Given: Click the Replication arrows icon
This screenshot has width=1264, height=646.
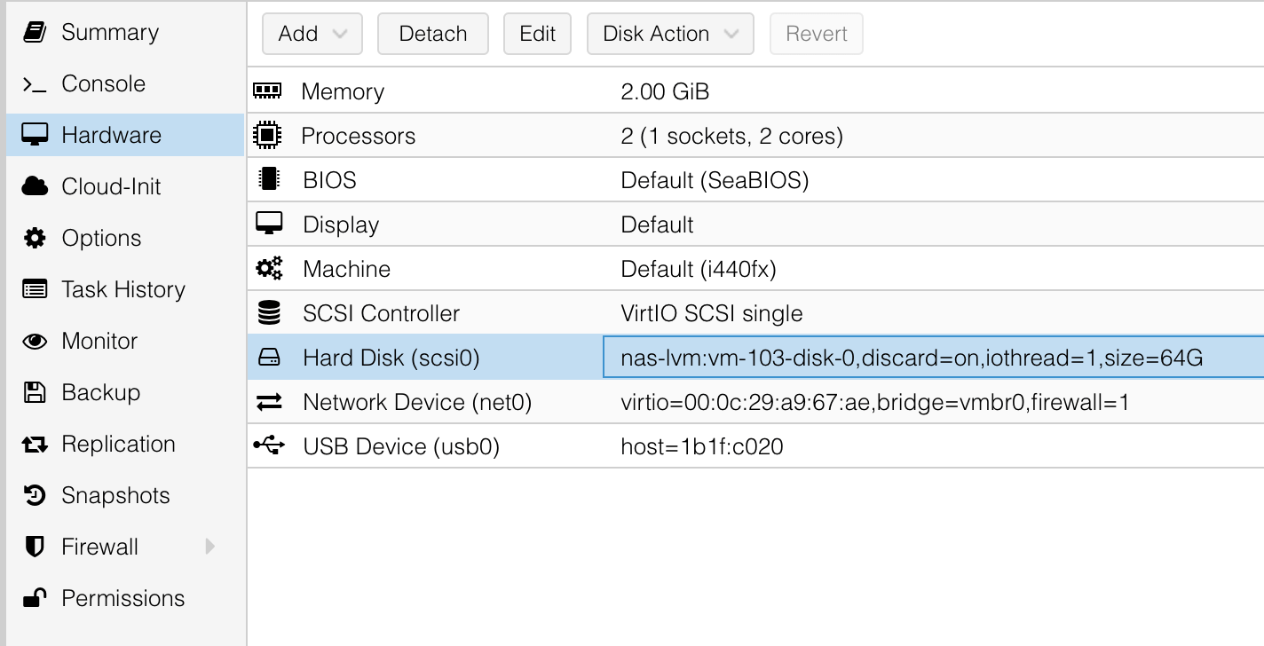Looking at the screenshot, I should 35,445.
